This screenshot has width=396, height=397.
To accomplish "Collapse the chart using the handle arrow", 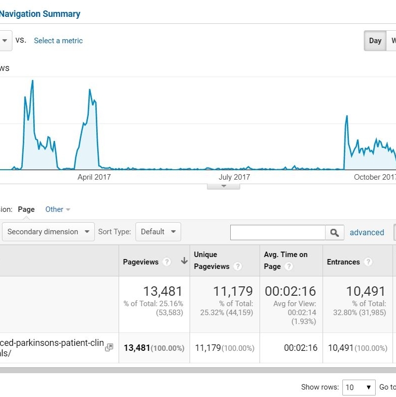I will pyautogui.click(x=223, y=186).
